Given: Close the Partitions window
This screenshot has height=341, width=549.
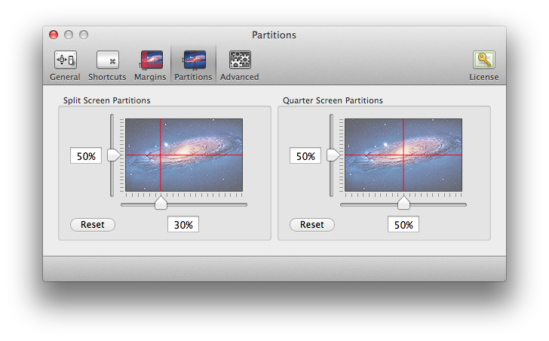Looking at the screenshot, I should tap(54, 35).
